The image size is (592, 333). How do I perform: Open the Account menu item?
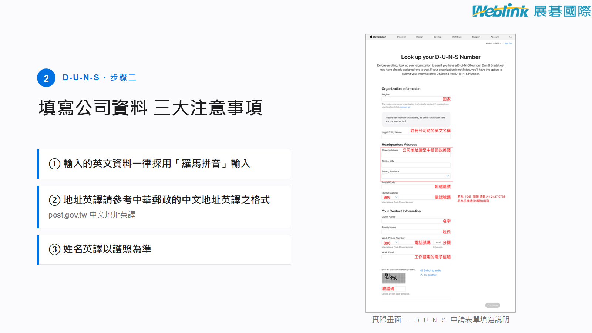495,37
